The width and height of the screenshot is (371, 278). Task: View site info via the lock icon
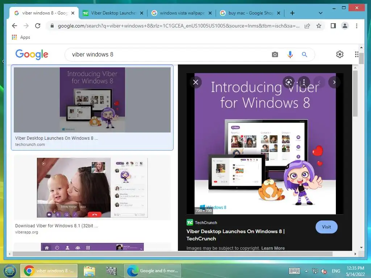[52, 26]
